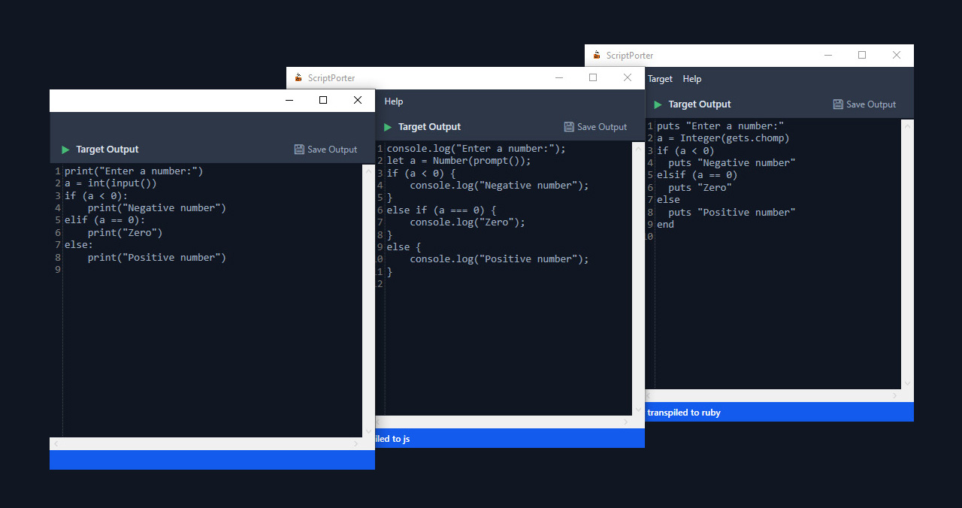The height and width of the screenshot is (508, 962).
Task: Click the scroll-down arrow in the Ruby code pane
Action: point(907,383)
